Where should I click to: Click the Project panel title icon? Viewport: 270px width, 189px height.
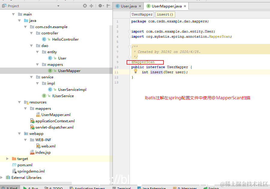4,6
